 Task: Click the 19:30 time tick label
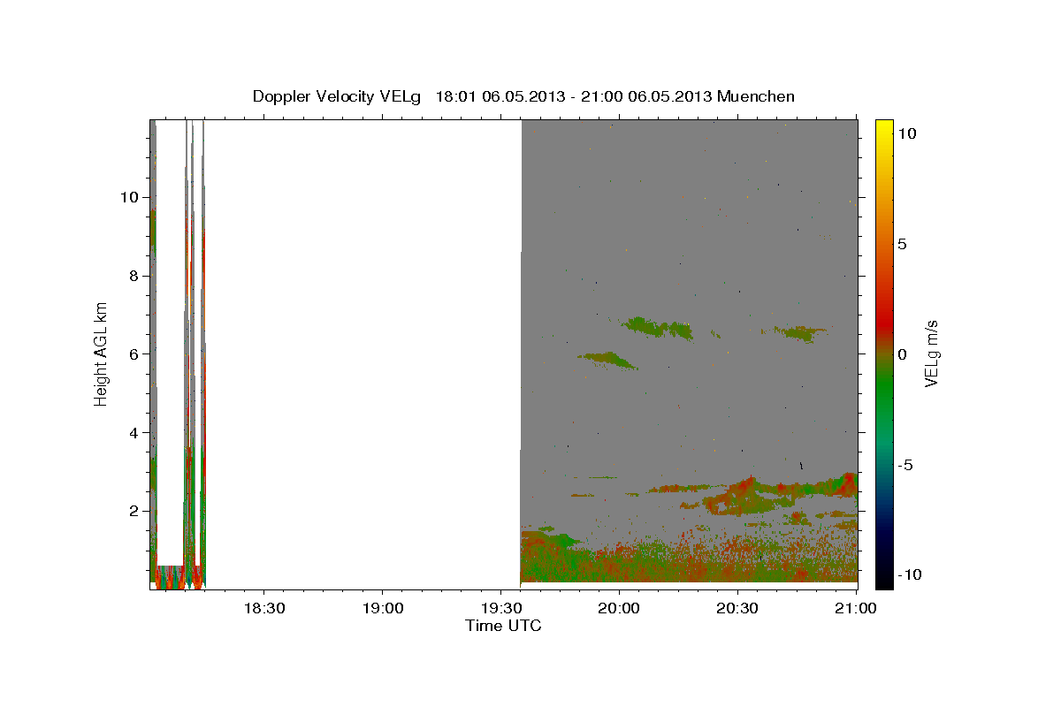click(500, 609)
